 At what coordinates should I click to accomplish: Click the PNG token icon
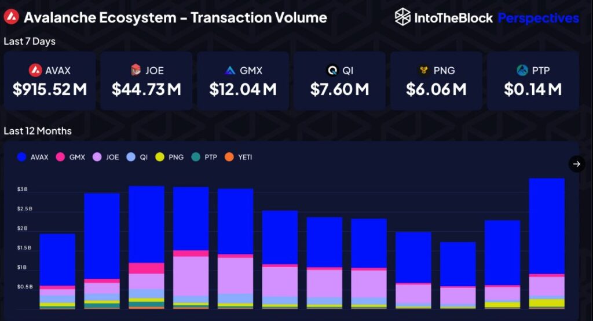tap(423, 71)
